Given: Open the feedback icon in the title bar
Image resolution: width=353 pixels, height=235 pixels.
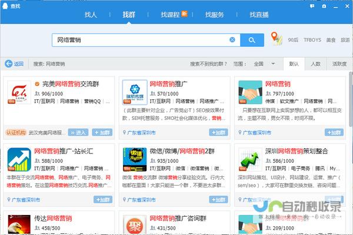Looking at the screenshot, I should point(312,6).
